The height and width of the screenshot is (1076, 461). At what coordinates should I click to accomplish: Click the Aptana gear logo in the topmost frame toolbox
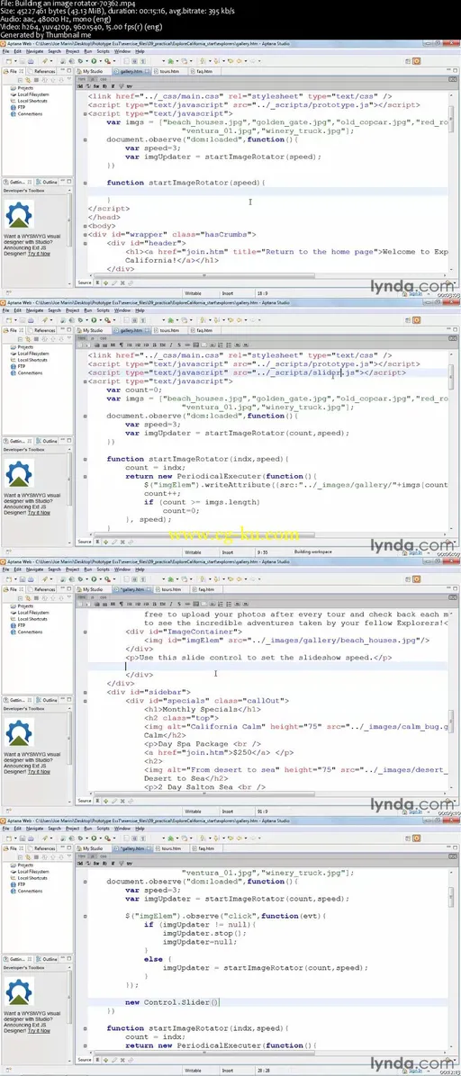pos(19,215)
